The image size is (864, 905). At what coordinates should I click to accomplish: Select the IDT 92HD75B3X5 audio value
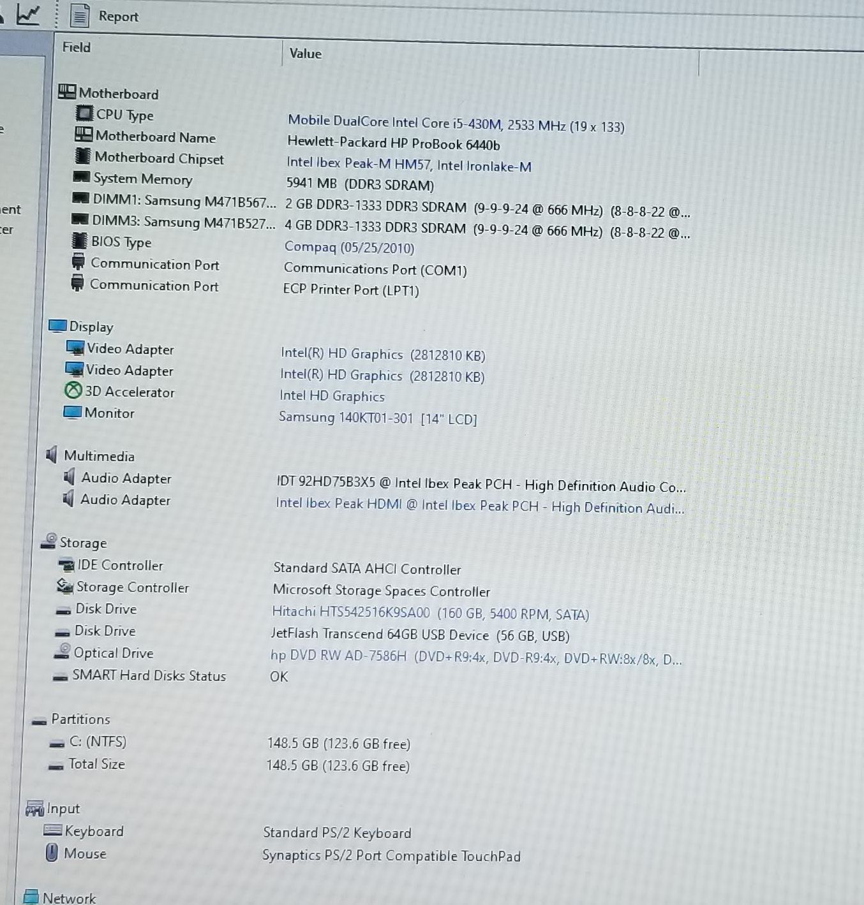[481, 485]
